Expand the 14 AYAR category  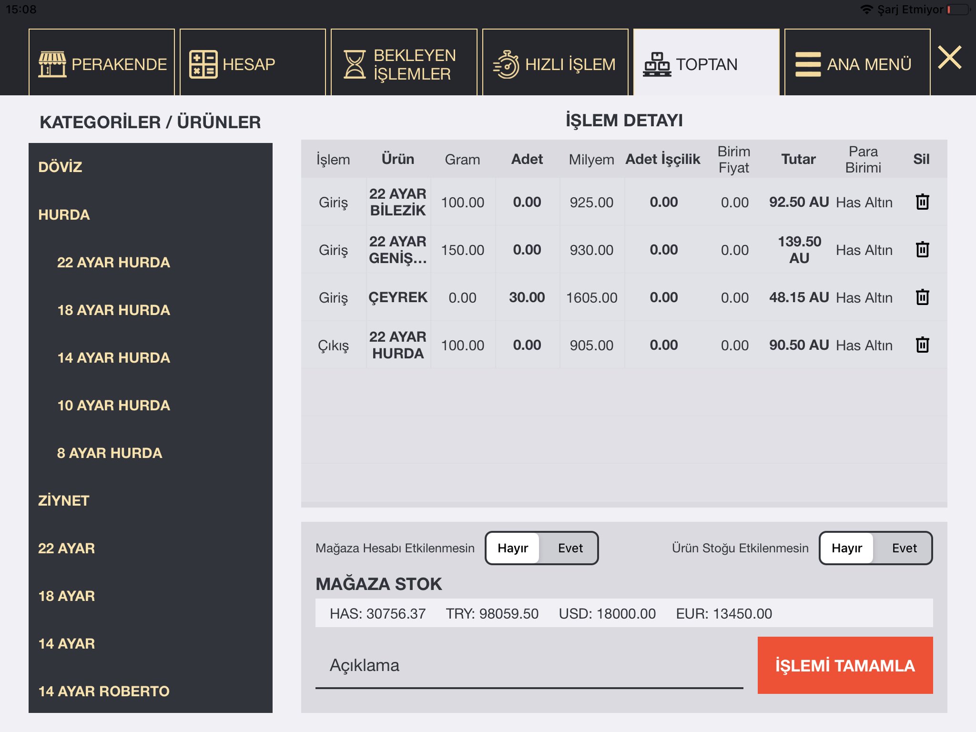151,643
